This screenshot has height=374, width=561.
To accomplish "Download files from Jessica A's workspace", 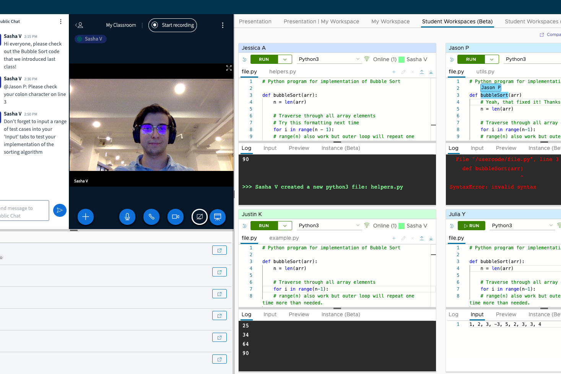I will tap(431, 72).
